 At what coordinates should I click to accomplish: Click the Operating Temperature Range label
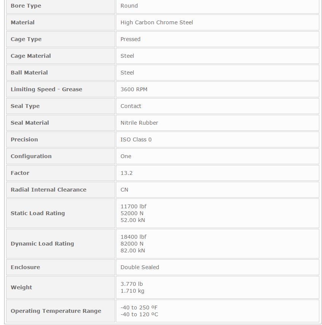click(x=56, y=311)
